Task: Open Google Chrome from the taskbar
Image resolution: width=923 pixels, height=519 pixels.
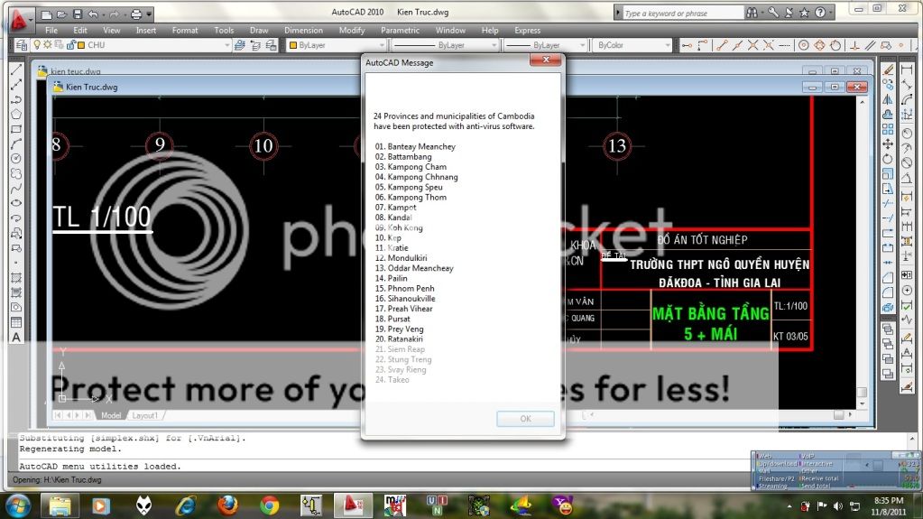Action: tap(269, 505)
